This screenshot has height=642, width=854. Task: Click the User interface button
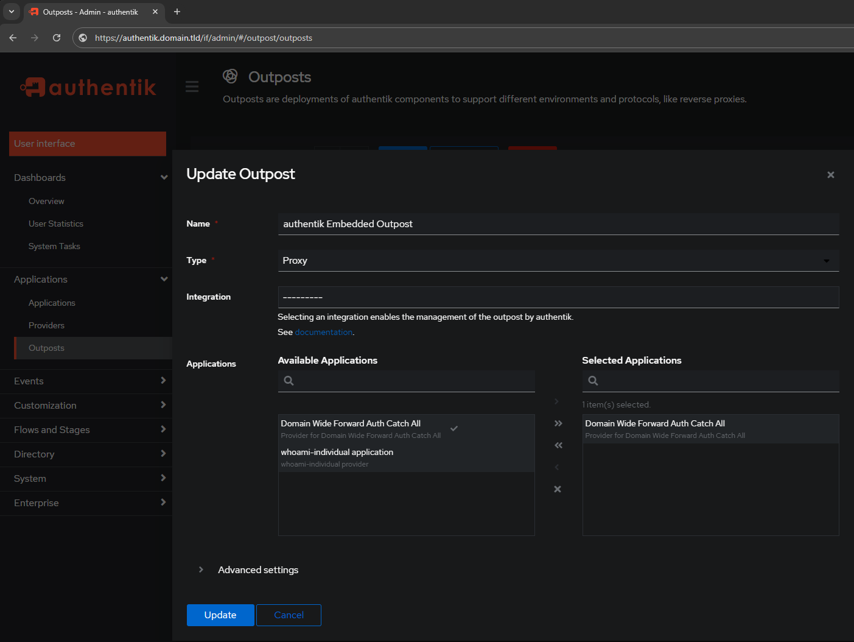click(88, 144)
